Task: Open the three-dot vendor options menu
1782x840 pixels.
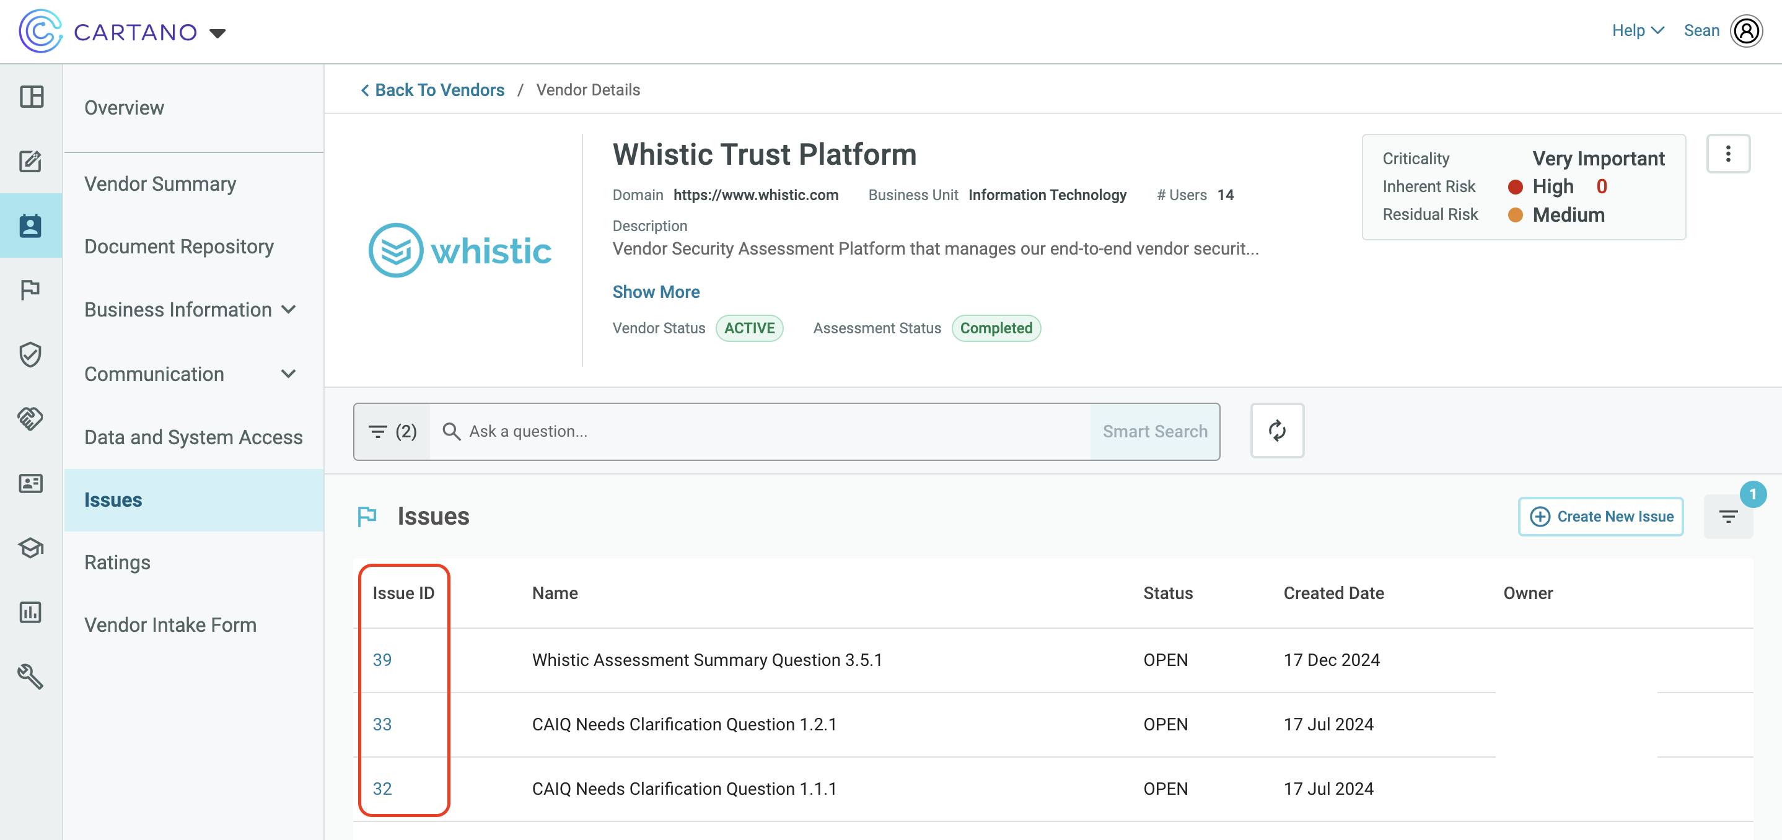Action: coord(1727,154)
